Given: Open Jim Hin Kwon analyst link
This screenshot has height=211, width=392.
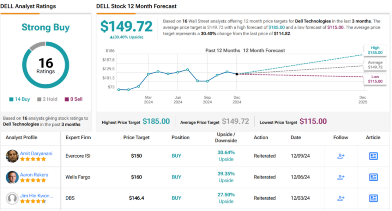Looking at the screenshot, I should click(x=37, y=196).
